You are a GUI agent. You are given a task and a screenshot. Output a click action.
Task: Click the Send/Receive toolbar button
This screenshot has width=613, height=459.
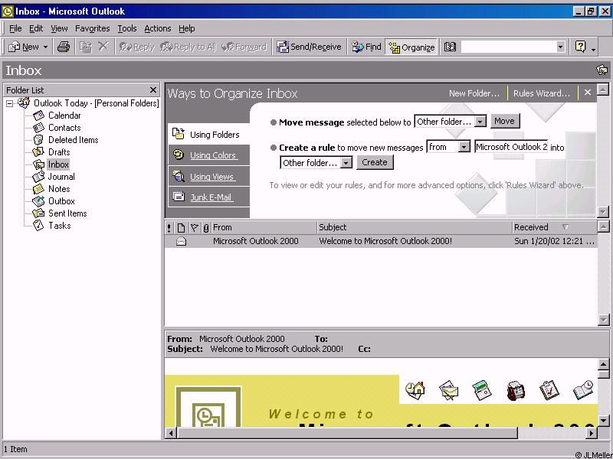309,47
